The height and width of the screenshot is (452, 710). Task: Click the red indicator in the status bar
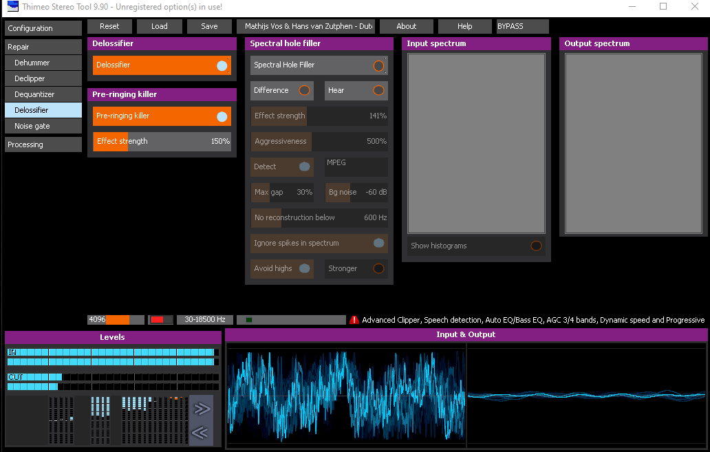[x=161, y=320]
